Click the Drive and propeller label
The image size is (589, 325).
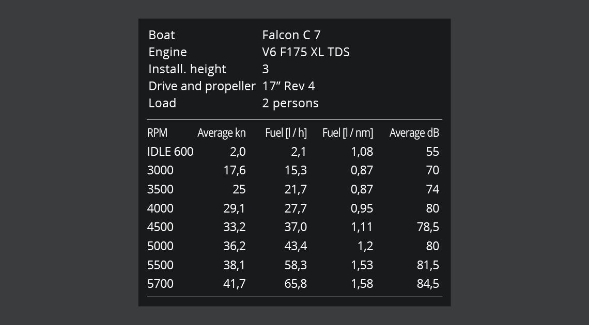(x=202, y=86)
